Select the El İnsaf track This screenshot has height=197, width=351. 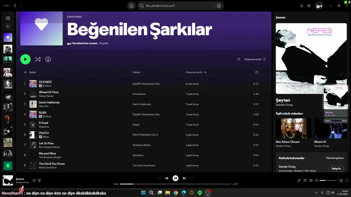click(x=141, y=124)
